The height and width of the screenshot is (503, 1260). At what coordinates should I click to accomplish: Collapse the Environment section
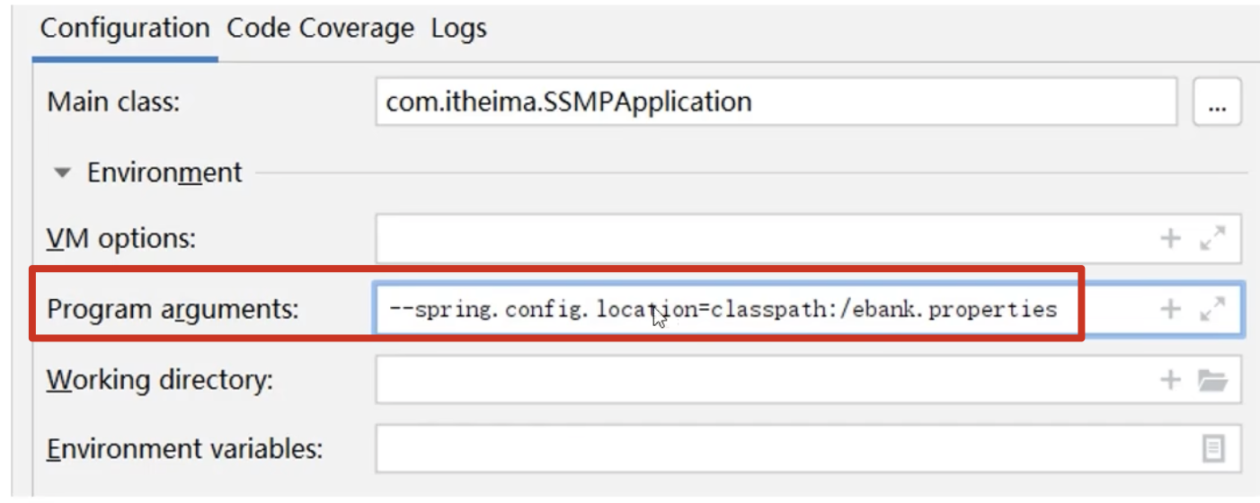(62, 172)
